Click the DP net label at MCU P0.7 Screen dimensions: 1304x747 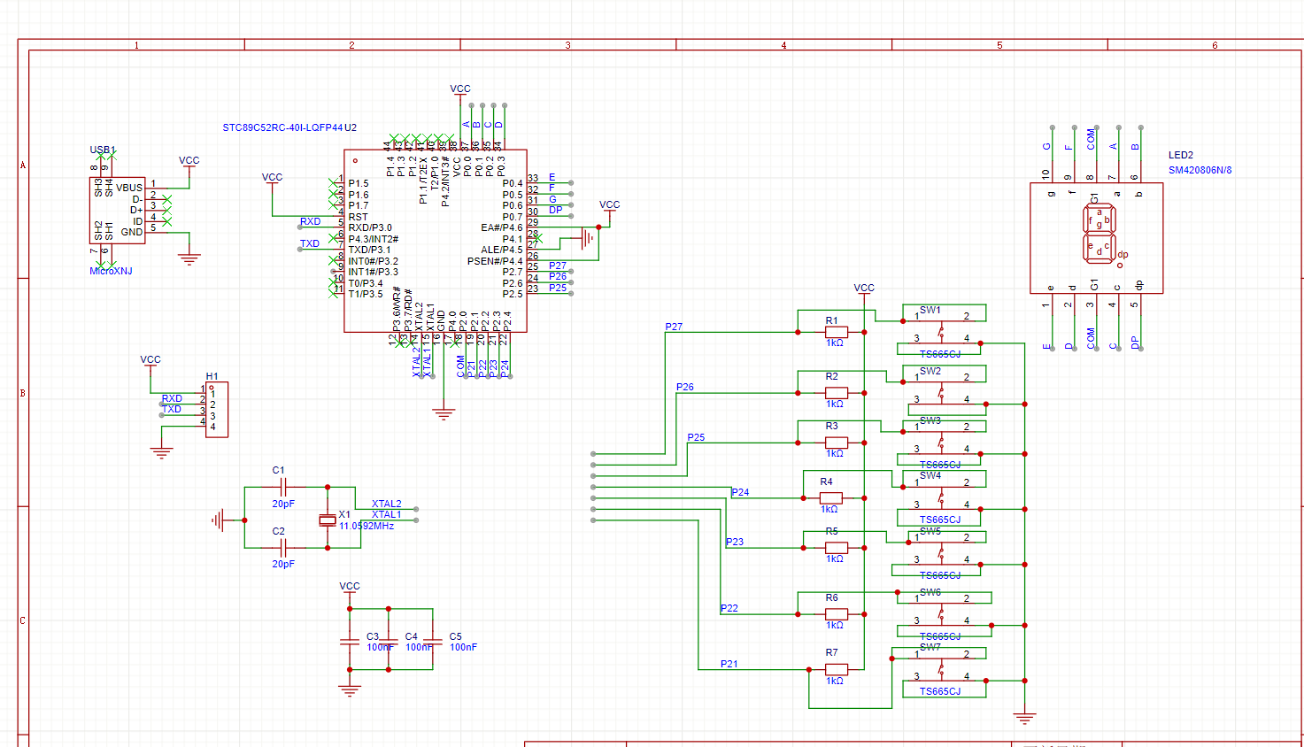click(x=555, y=210)
